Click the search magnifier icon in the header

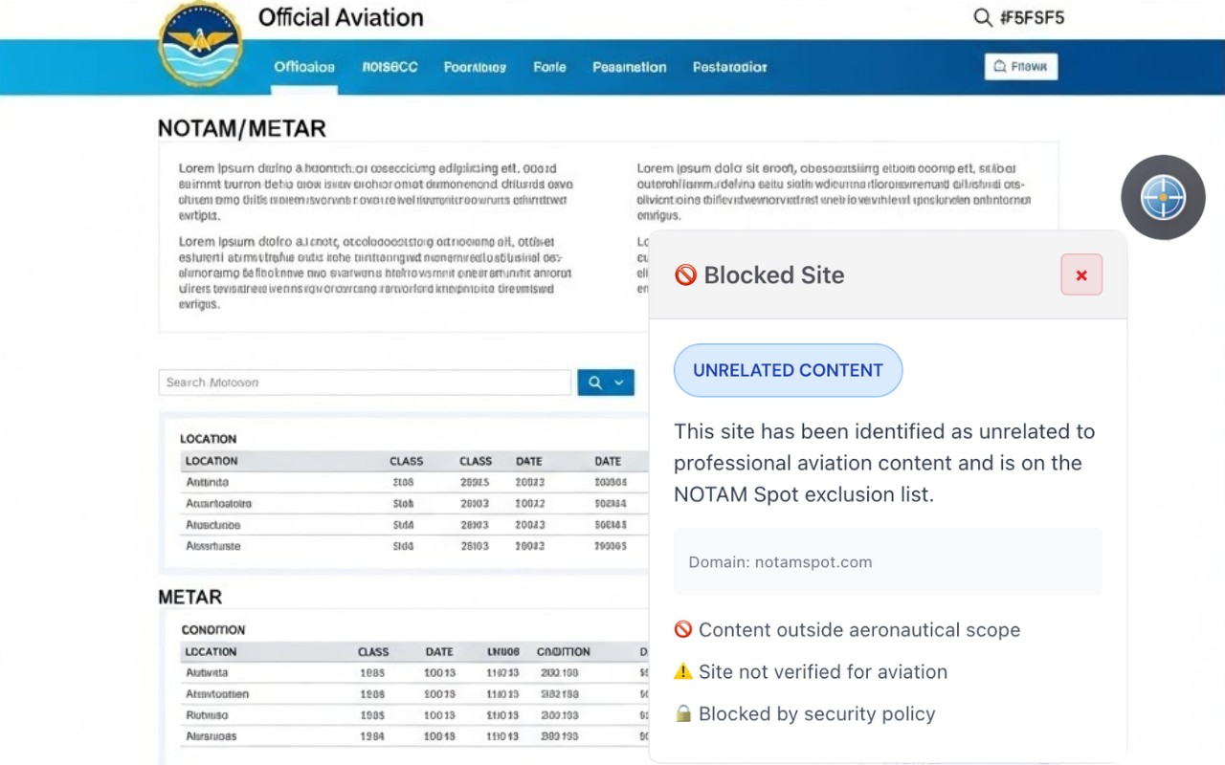pos(982,17)
